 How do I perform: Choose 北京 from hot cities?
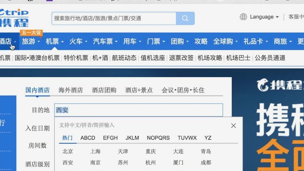(68, 151)
